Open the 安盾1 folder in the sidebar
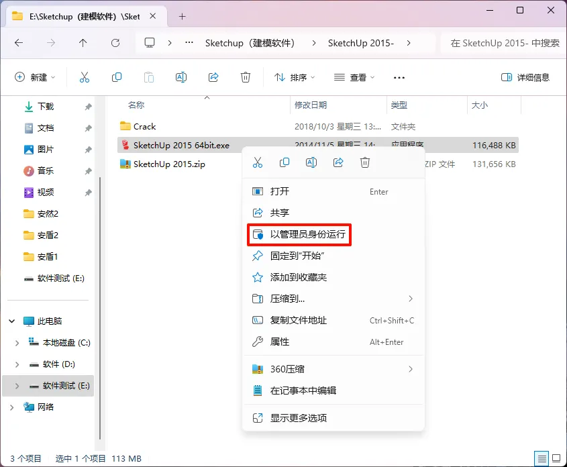Screen dimensions: 567x467 pyautogui.click(x=48, y=256)
